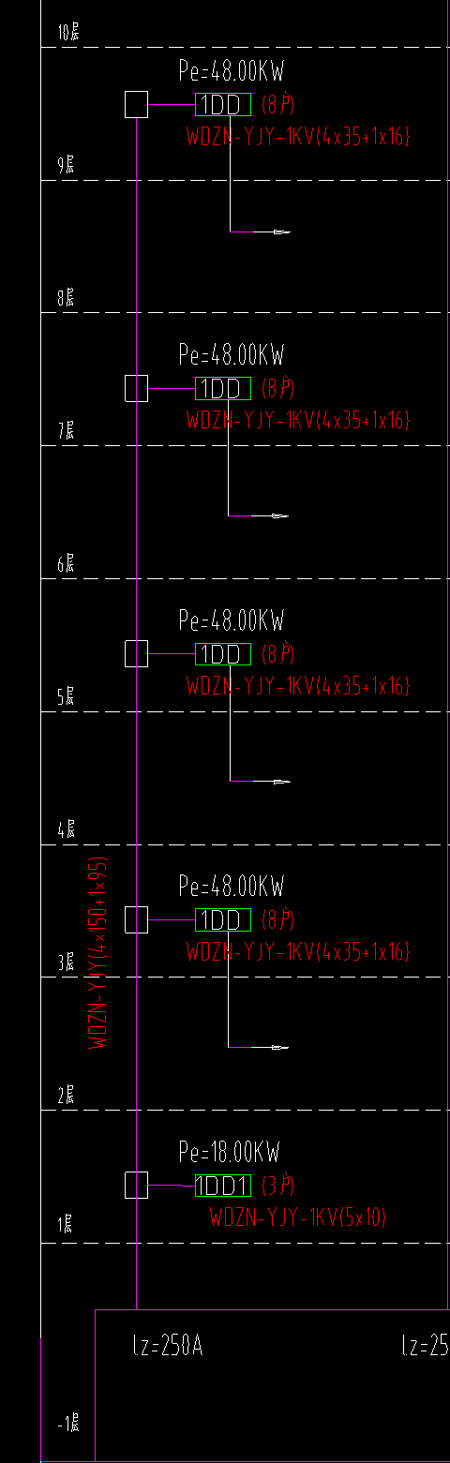
Task: Click the 1DD box on 5层
Action: coord(223,653)
